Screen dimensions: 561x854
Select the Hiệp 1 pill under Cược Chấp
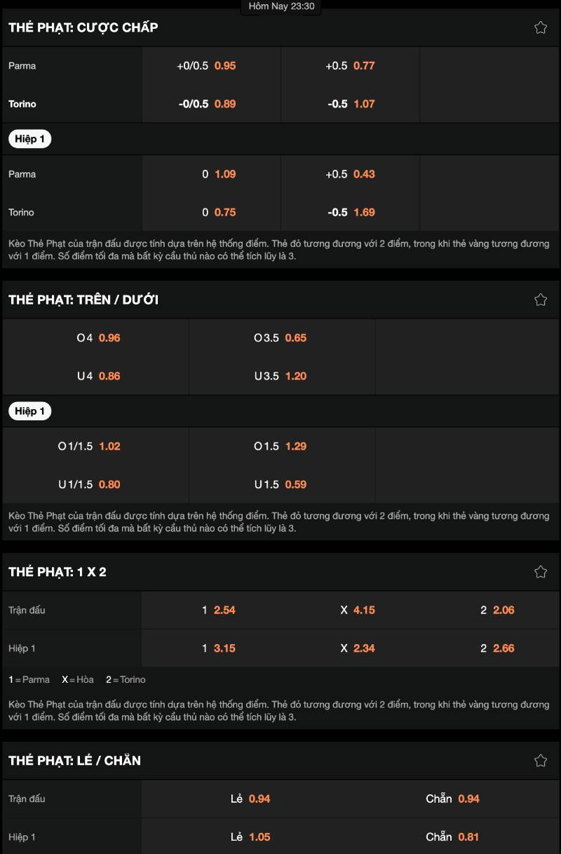29,139
